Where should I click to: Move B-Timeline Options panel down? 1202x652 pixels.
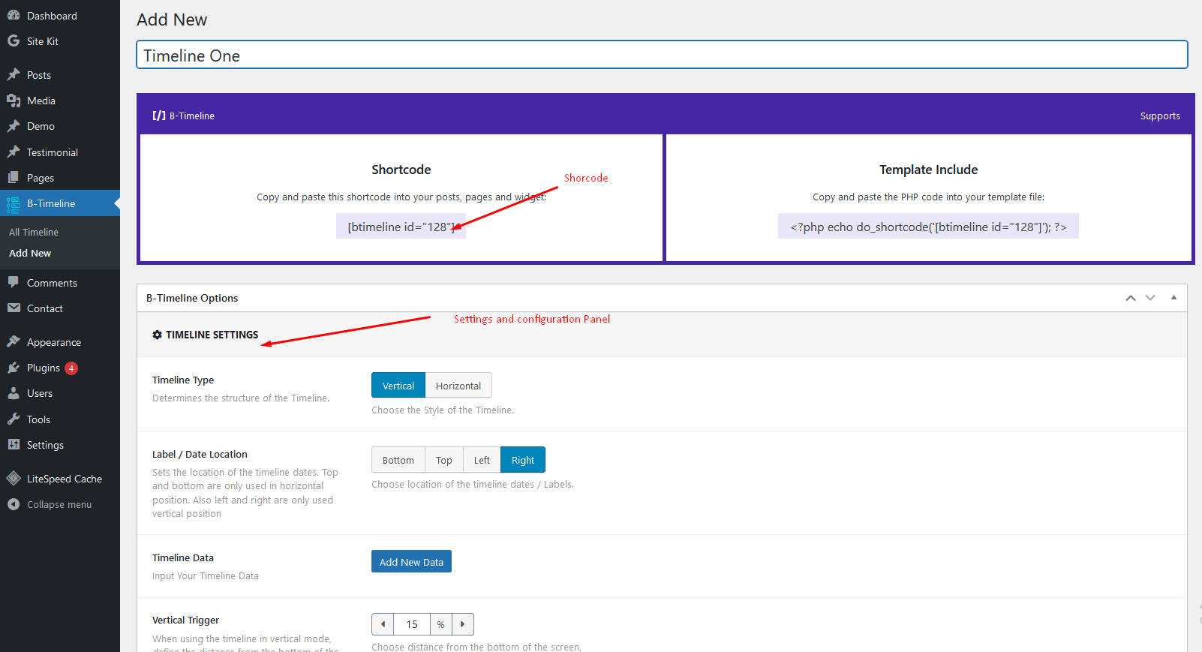click(x=1150, y=298)
